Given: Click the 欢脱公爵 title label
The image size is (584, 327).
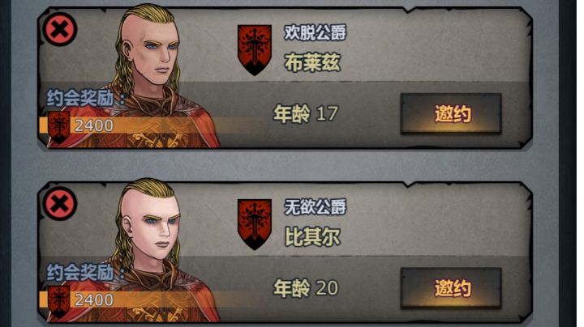Looking at the screenshot, I should click(x=315, y=32).
